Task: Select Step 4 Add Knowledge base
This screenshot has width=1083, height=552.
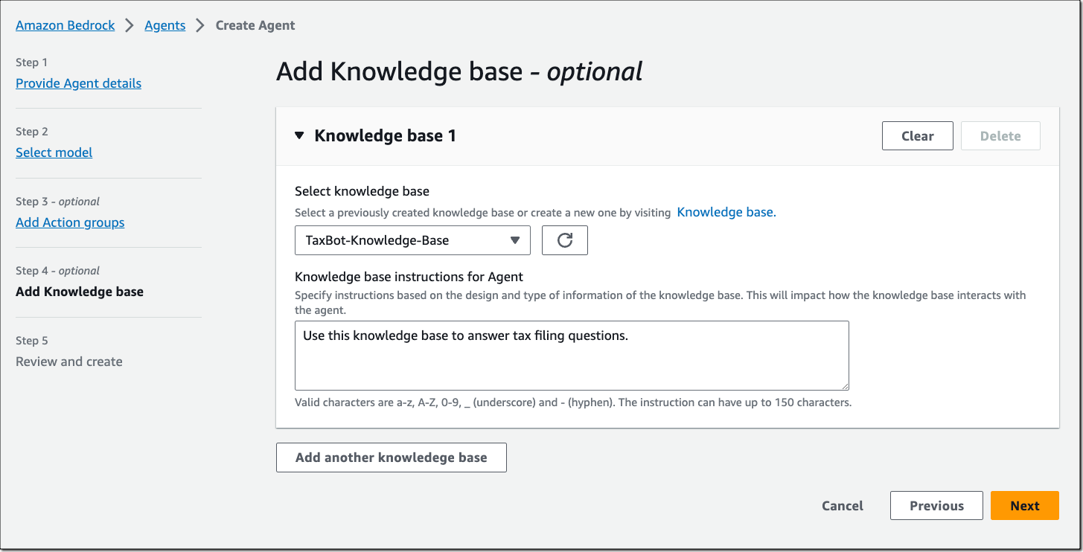Action: pyautogui.click(x=79, y=291)
